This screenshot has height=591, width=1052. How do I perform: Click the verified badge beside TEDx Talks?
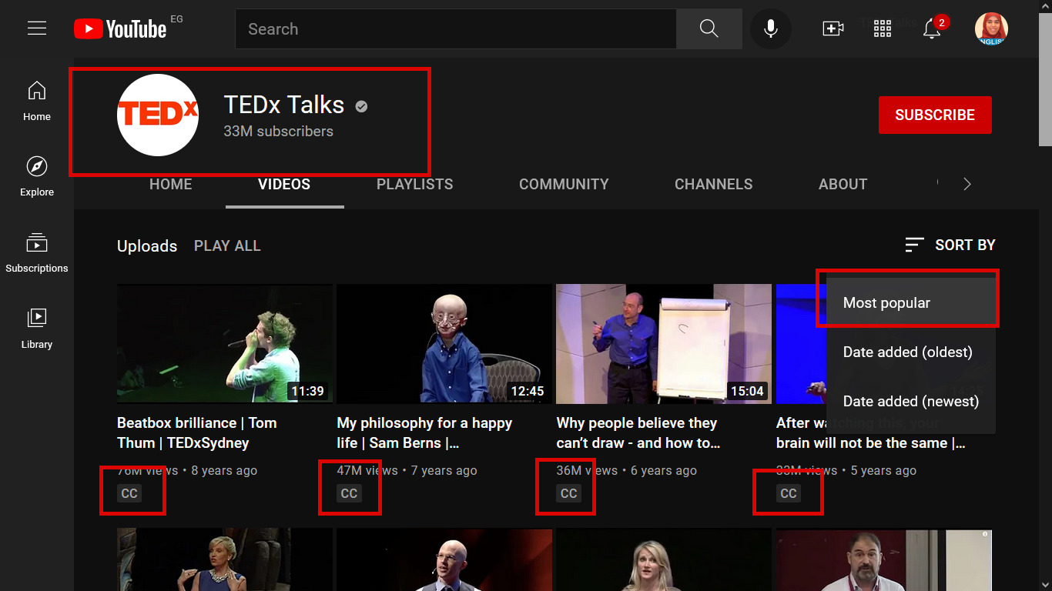tap(361, 106)
